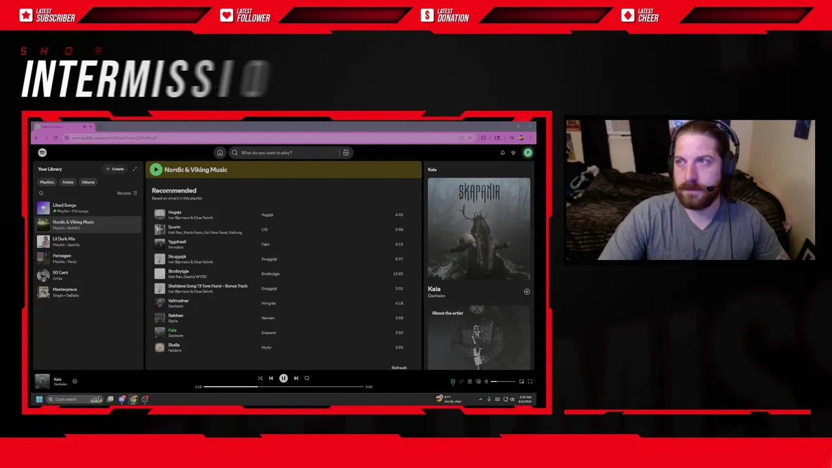Filter library by Playlists
832x468 pixels.
[47, 182]
